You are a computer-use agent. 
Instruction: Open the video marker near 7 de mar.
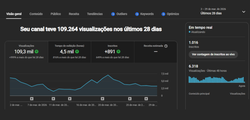pos(32,99)
